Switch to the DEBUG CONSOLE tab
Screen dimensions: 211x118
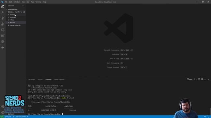tap(59, 79)
